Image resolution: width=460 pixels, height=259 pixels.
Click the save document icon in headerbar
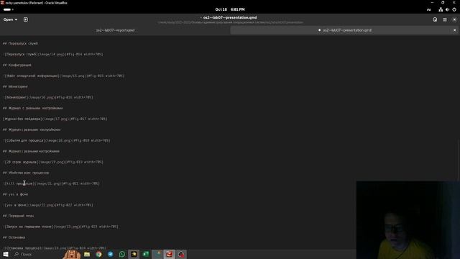(x=435, y=19)
